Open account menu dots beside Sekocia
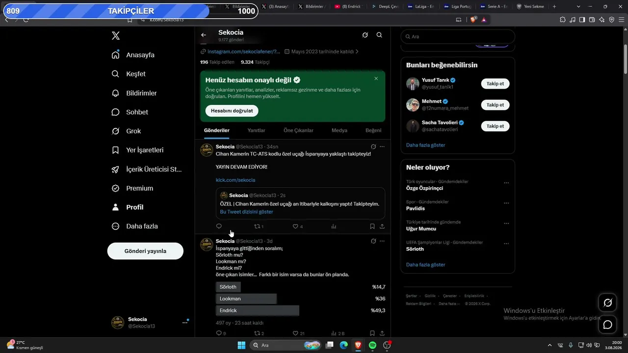This screenshot has width=628, height=353. tap(185, 323)
